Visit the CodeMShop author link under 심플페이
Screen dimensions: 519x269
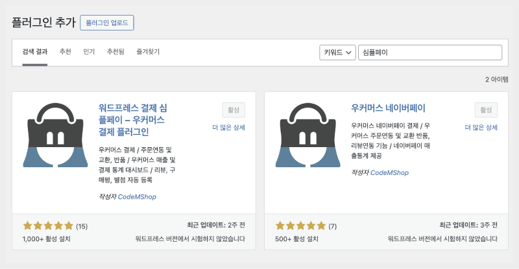click(137, 196)
